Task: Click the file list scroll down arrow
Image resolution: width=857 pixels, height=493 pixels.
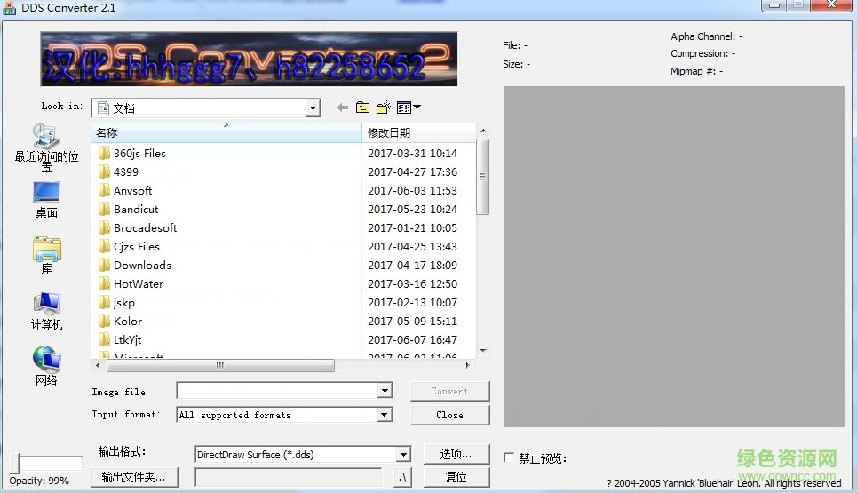Action: click(x=483, y=350)
